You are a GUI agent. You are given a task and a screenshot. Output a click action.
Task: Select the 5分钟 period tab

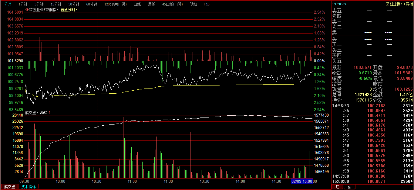pos(39,4)
